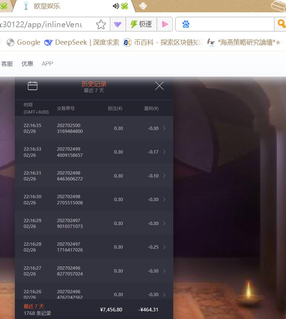Expand details of the 22:16:31 record
Screen dimensions: 286x319
(164, 176)
